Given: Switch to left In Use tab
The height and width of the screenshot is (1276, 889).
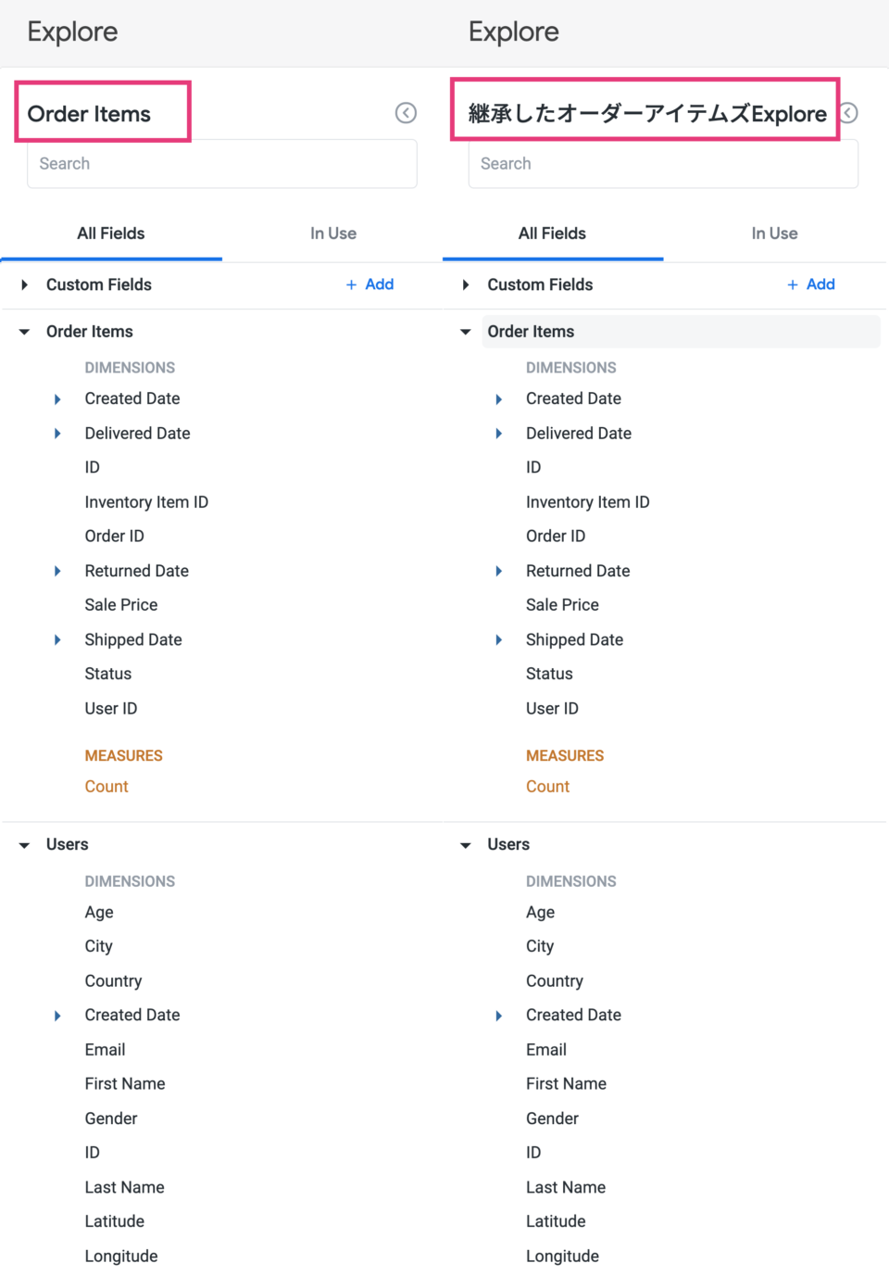Looking at the screenshot, I should [x=333, y=234].
